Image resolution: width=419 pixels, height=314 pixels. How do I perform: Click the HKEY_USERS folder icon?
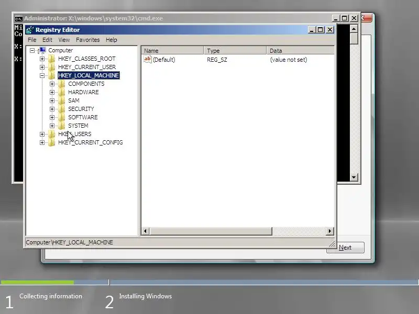[x=51, y=134]
